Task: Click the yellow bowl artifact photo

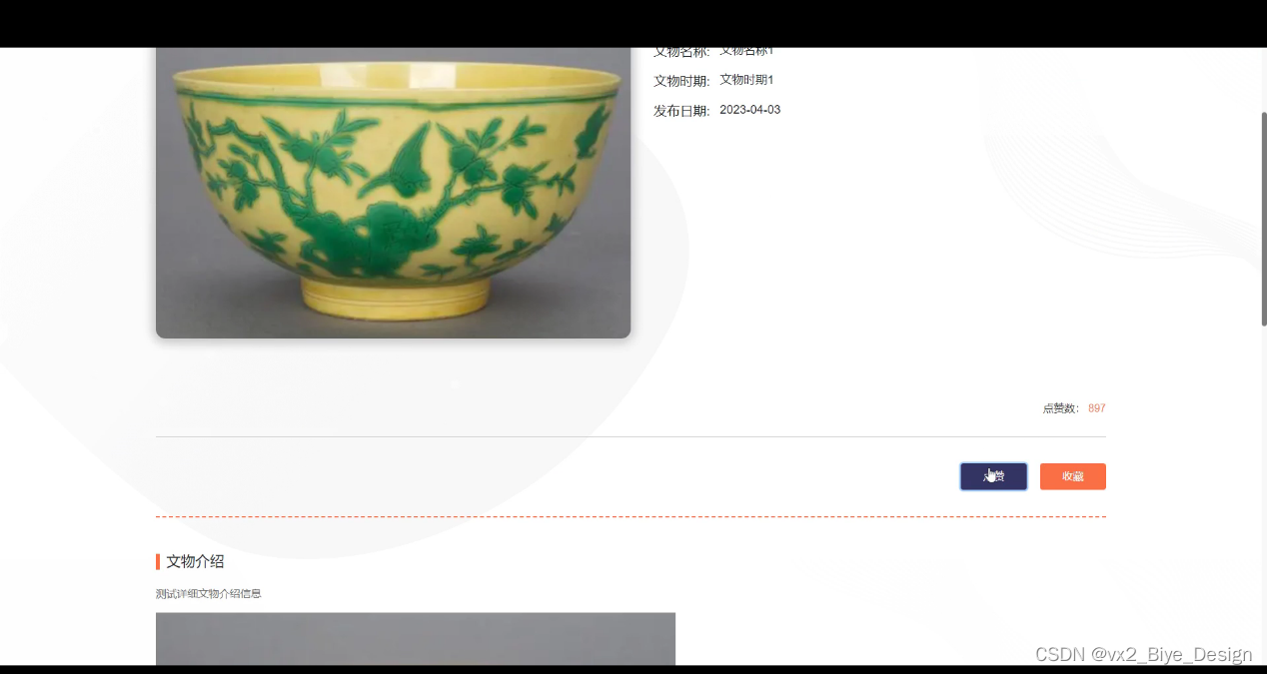Action: coord(393,193)
